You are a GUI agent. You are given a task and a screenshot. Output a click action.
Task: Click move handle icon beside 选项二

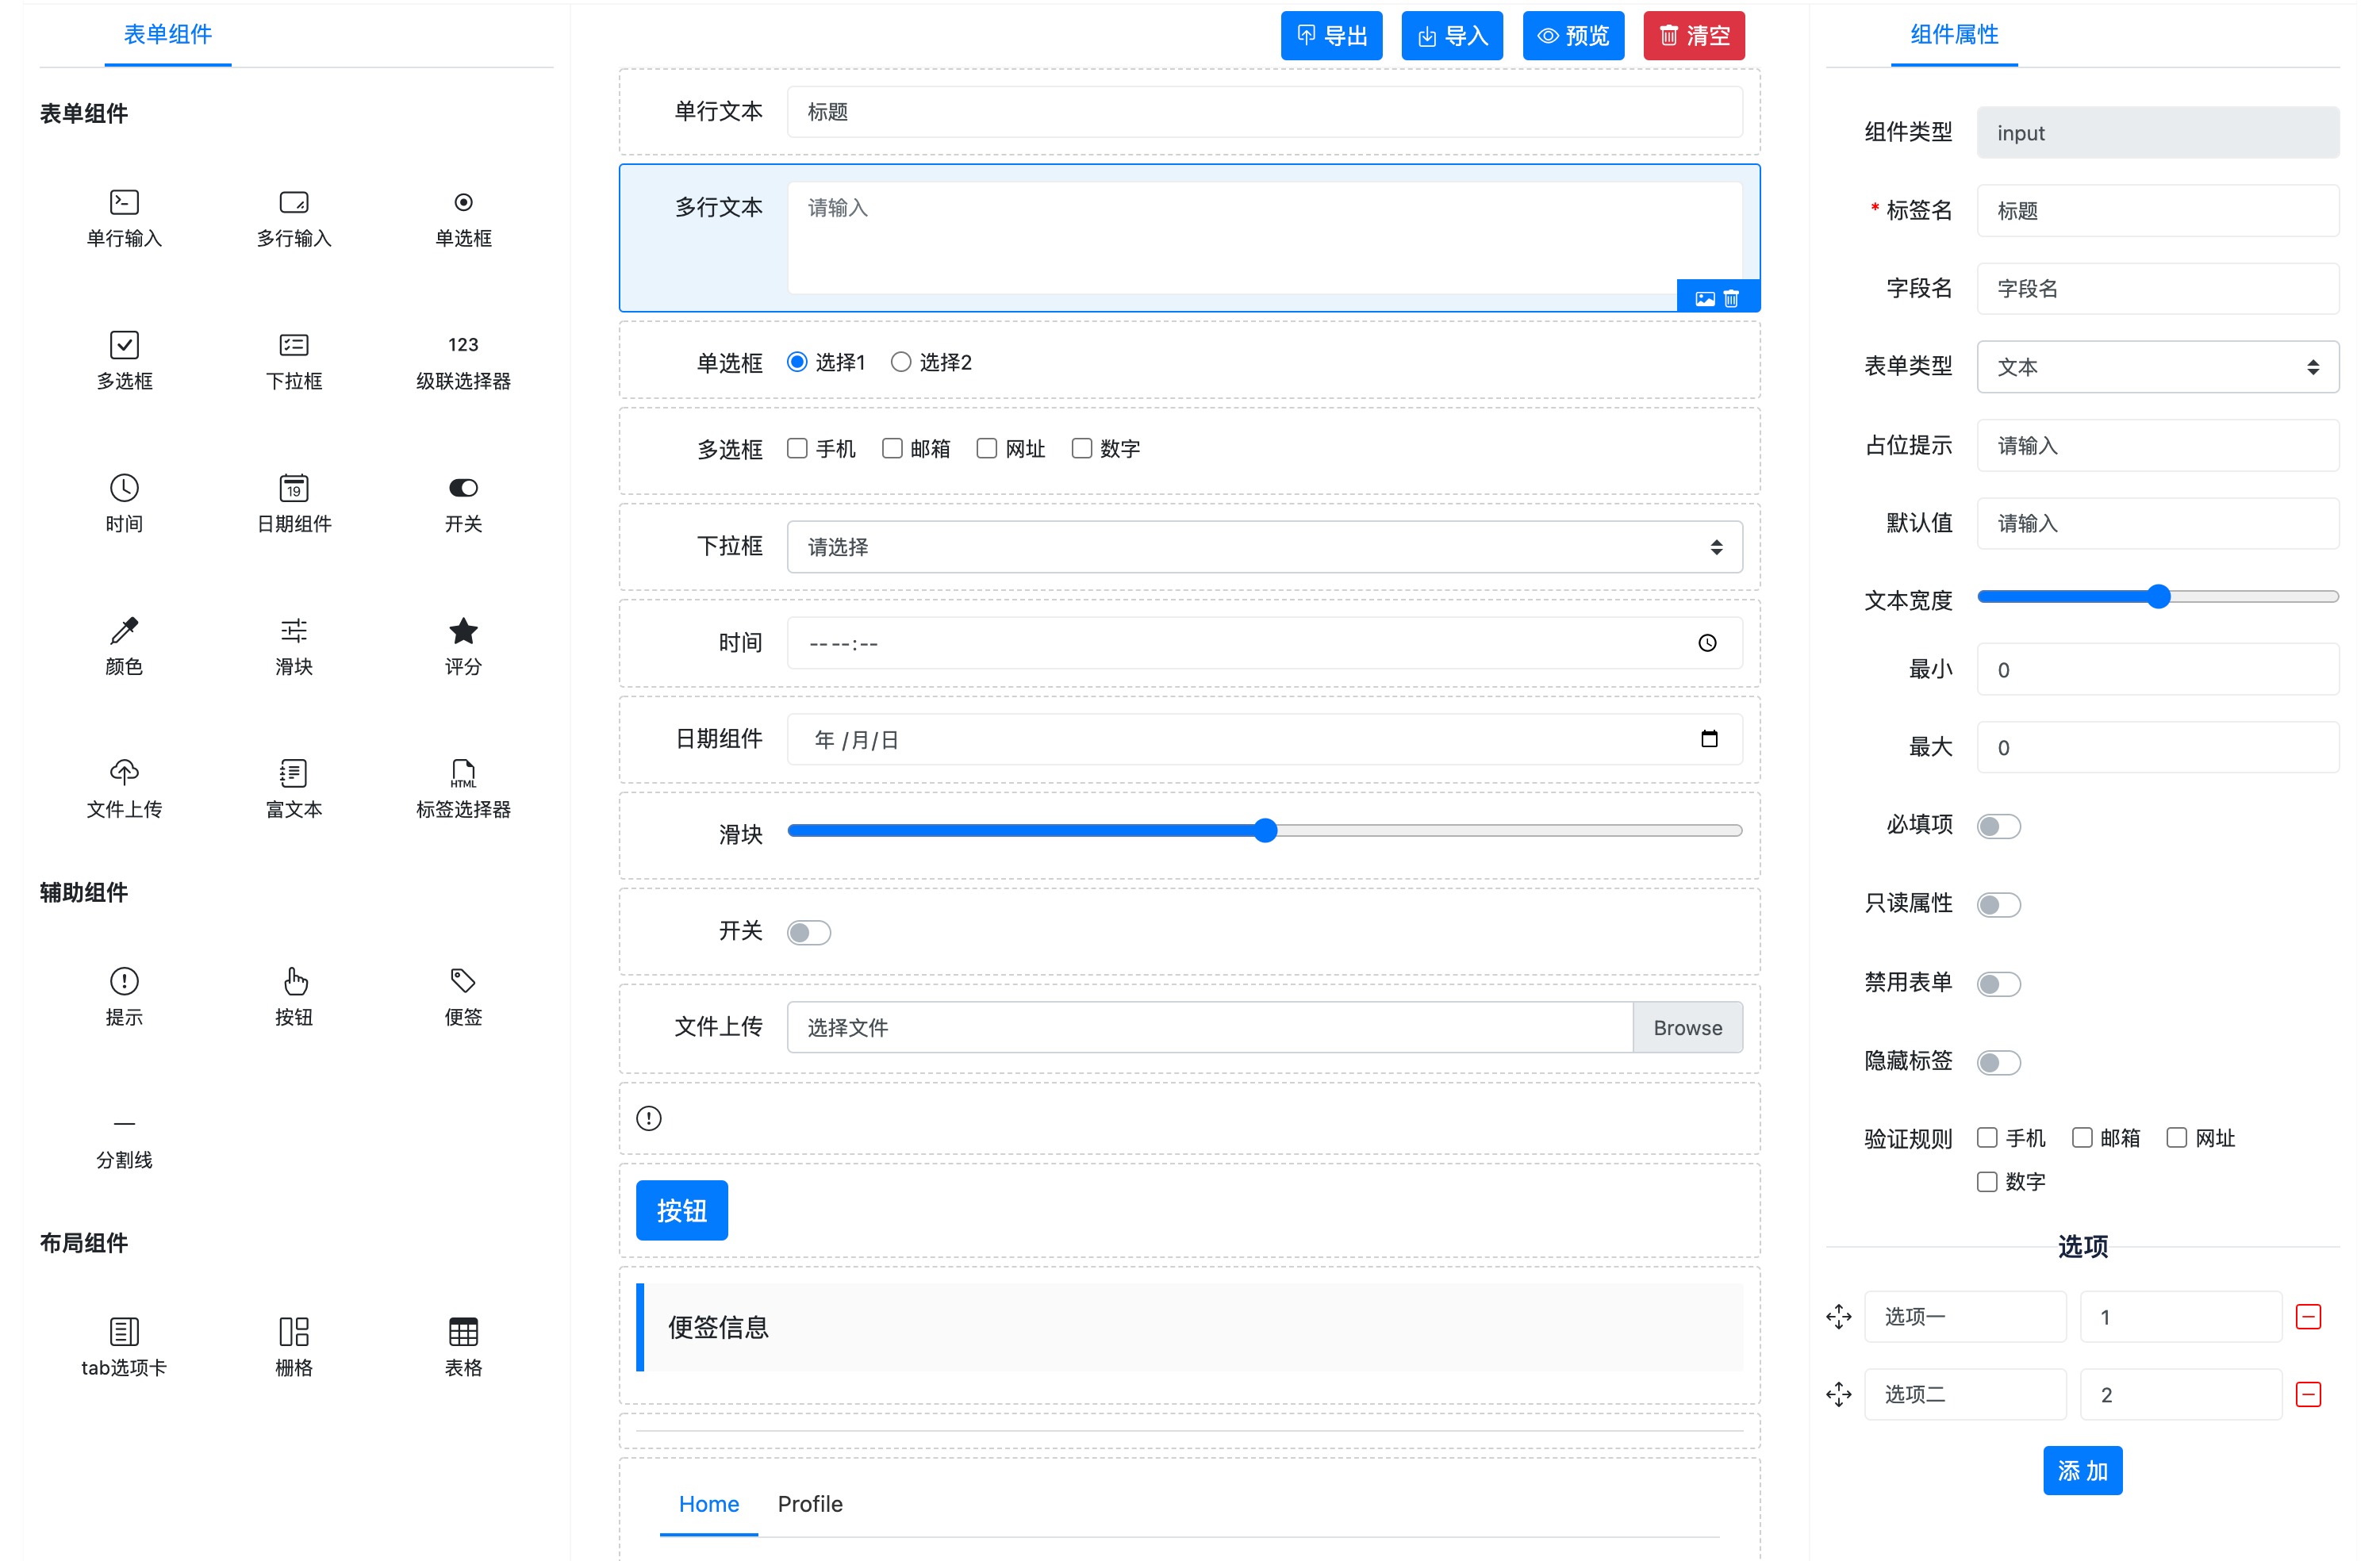pos(1838,1395)
